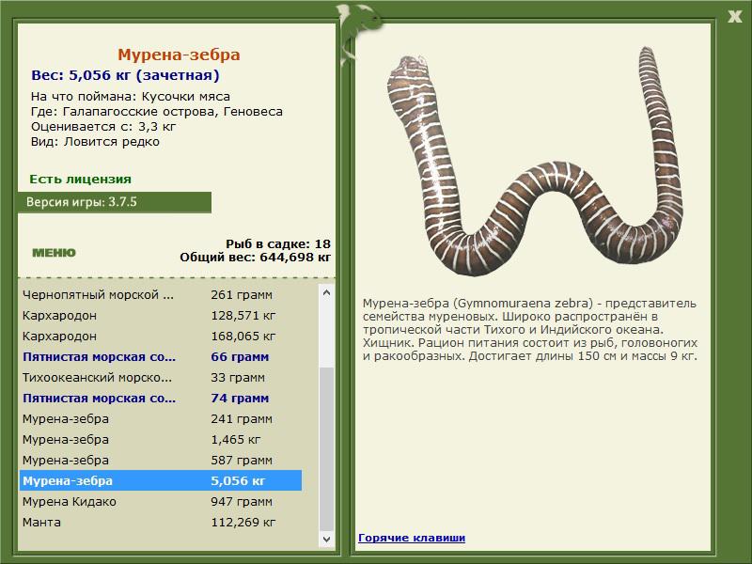
Task: Select Пятнистая морская со... 66 грамм row
Action: pos(161,356)
